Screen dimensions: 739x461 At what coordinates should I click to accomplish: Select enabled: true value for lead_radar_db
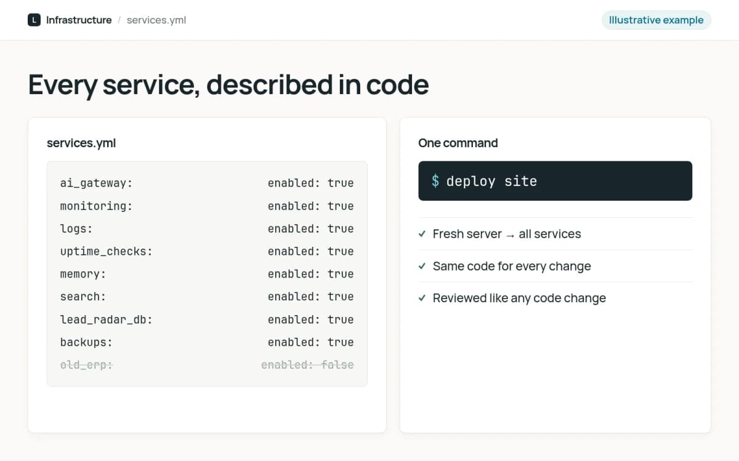click(x=310, y=319)
